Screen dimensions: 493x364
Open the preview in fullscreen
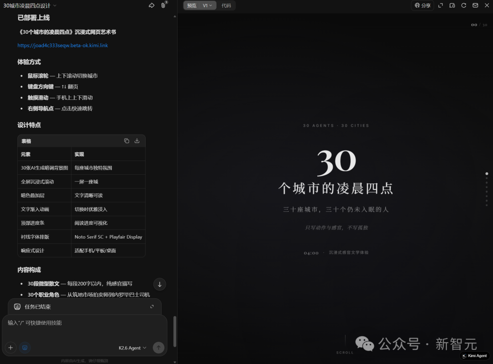tap(441, 5)
